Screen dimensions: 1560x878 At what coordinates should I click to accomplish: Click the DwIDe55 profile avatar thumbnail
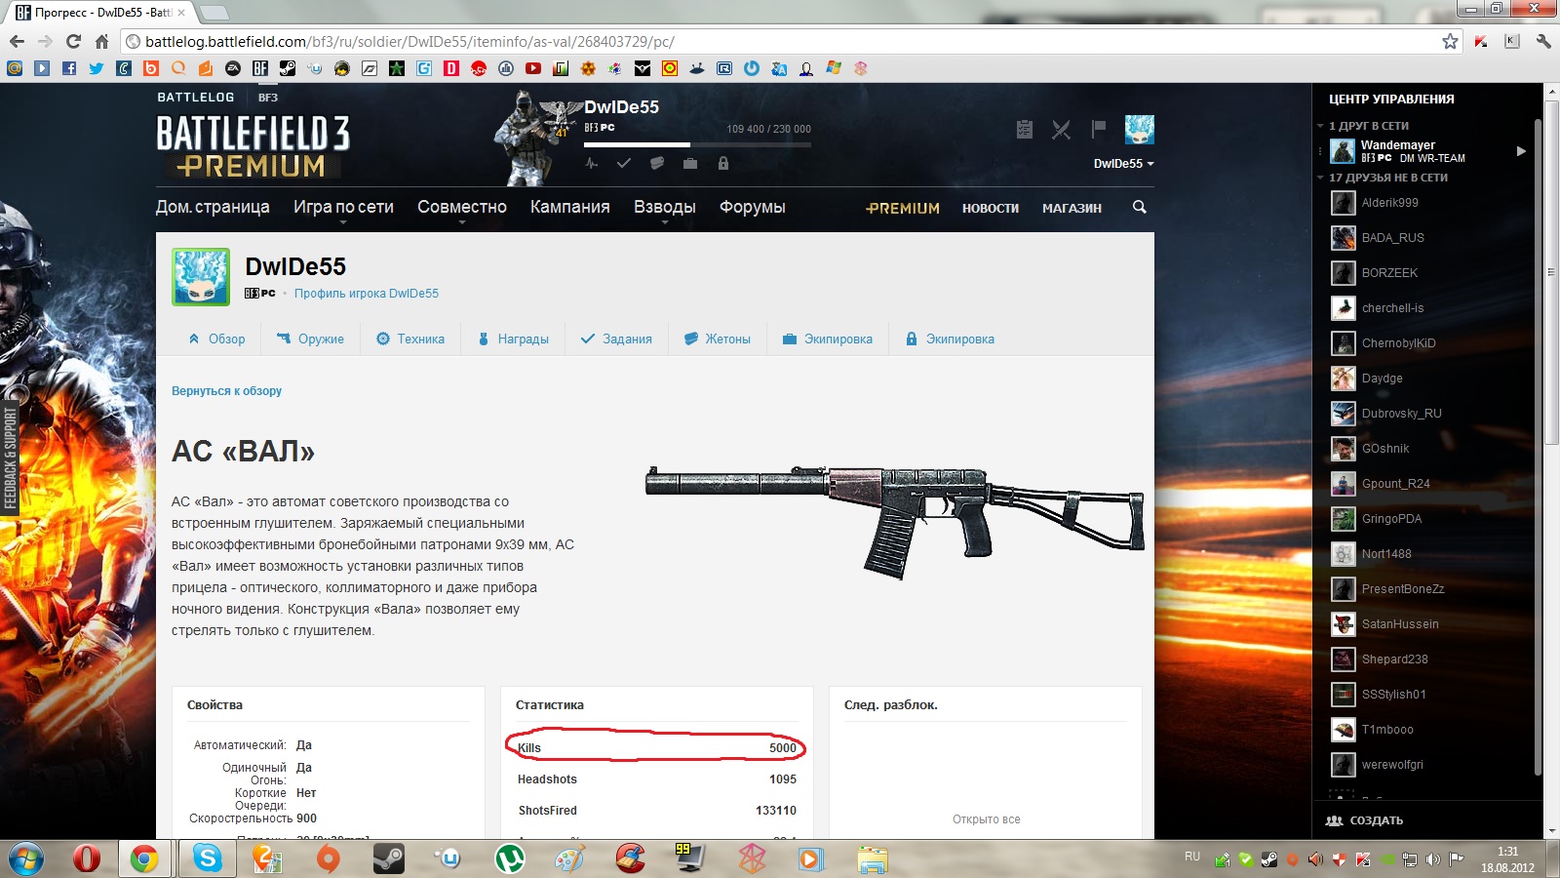(201, 277)
